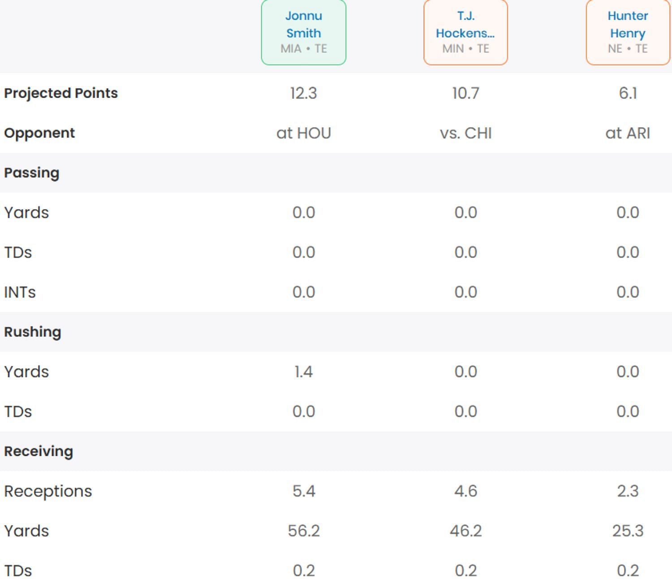The height and width of the screenshot is (579, 672).
Task: Click the Passing section header
Action: 32,173
